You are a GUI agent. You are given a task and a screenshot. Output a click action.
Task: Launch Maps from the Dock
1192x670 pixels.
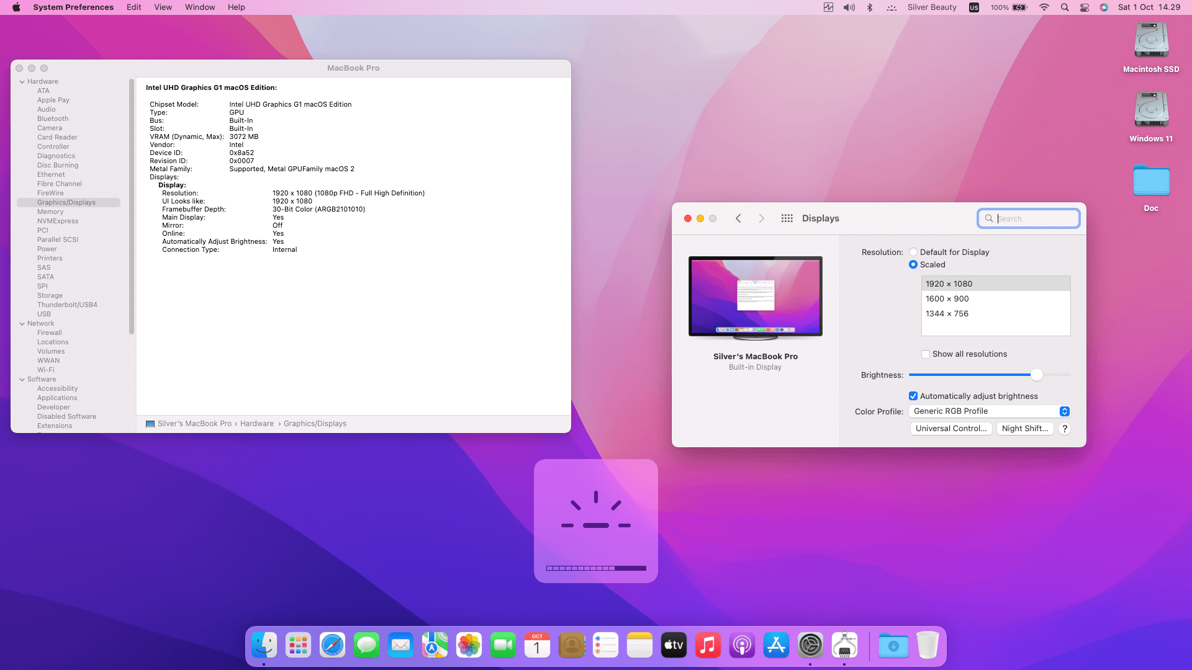pos(435,646)
